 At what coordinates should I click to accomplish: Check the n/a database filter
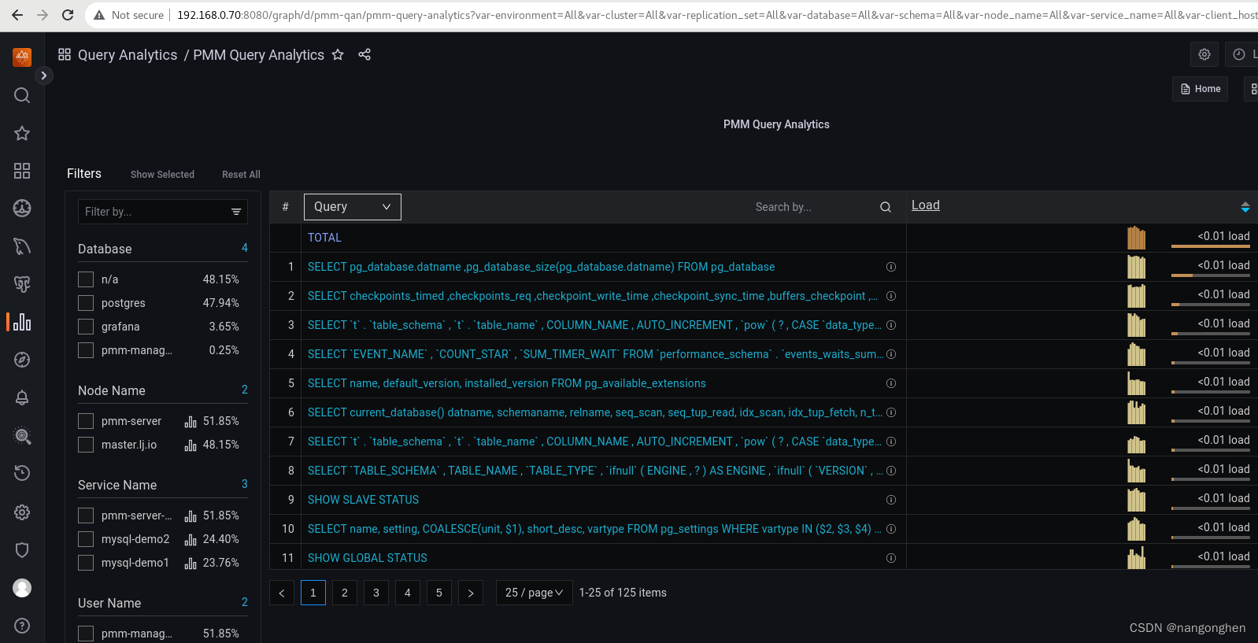click(86, 279)
